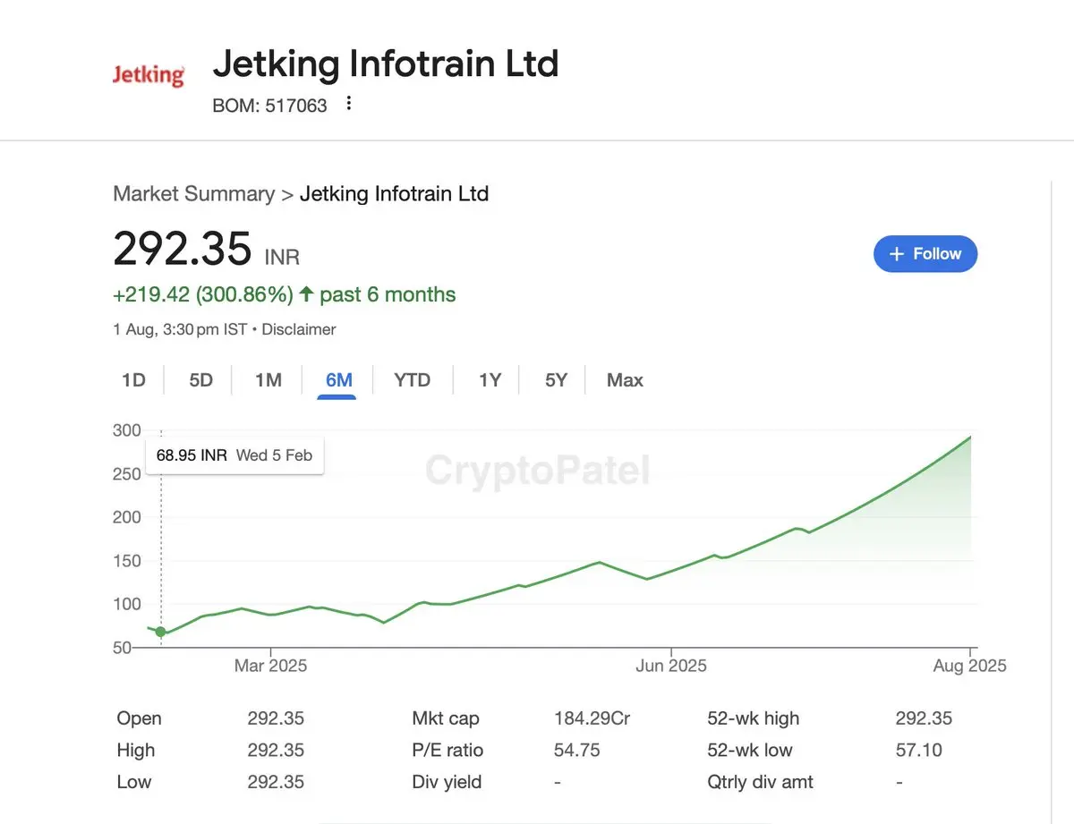Select the 1D time range tab
Image resolution: width=1074 pixels, height=824 pixels.
[x=133, y=380]
